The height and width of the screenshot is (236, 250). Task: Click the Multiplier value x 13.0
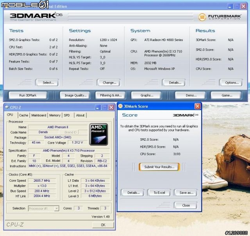tap(42, 186)
